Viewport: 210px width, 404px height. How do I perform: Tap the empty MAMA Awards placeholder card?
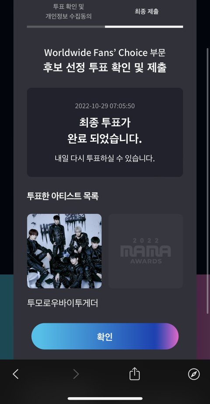[146, 251]
